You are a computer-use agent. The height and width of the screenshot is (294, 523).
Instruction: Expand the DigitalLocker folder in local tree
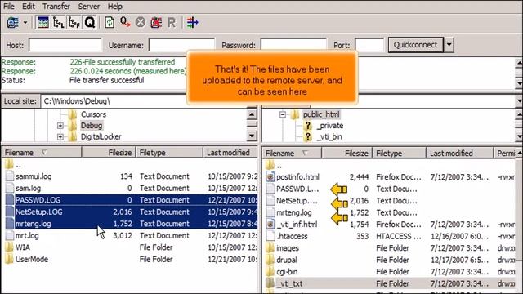pyautogui.click(x=60, y=136)
